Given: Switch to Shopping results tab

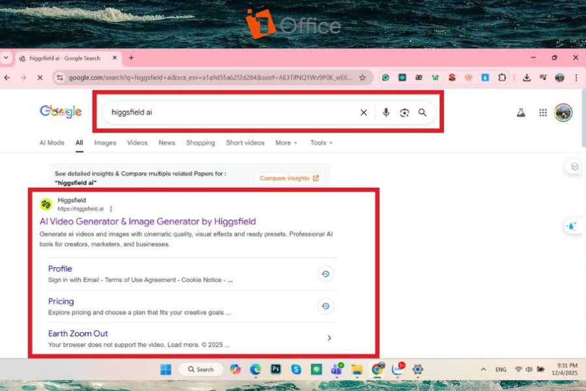Looking at the screenshot, I should pyautogui.click(x=201, y=143).
